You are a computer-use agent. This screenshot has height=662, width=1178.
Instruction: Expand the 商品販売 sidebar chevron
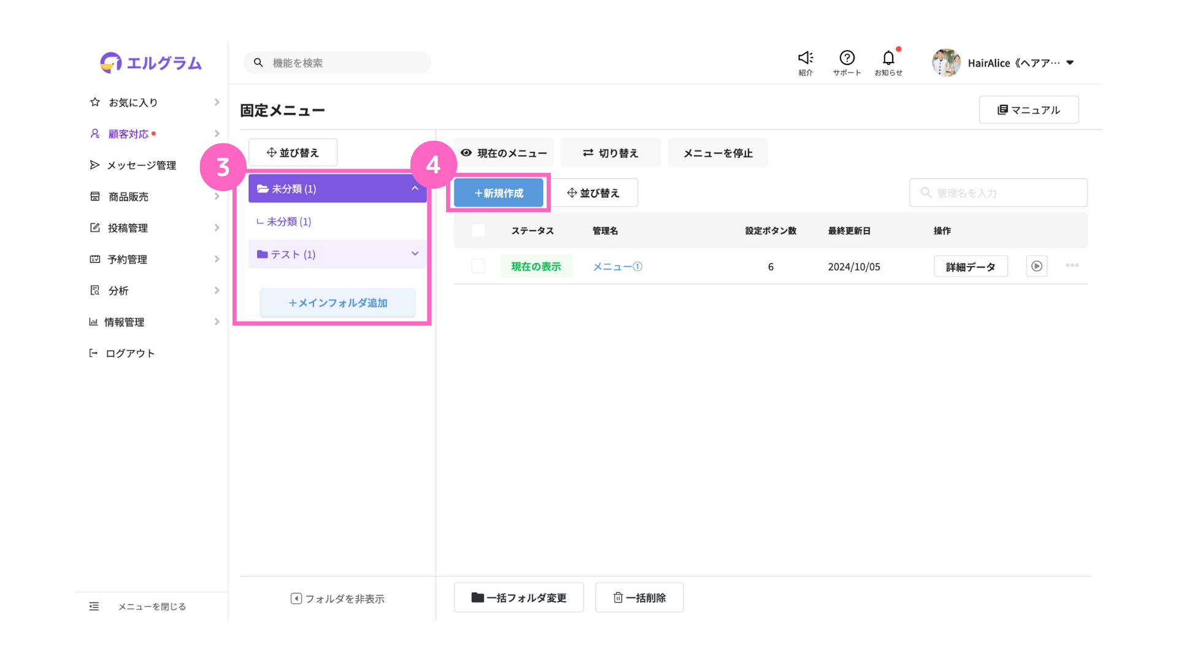217,196
